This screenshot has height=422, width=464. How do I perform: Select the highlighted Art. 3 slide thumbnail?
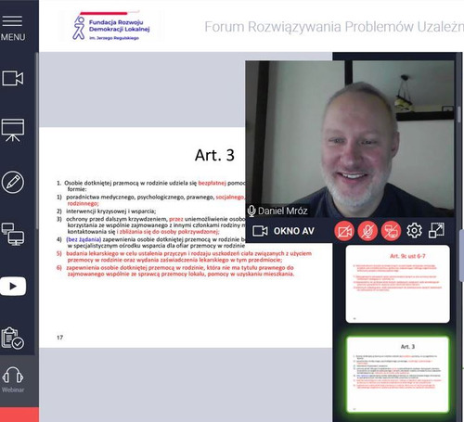(x=397, y=375)
